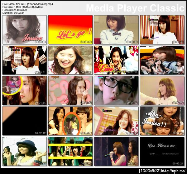Image resolution: width=187 pixels, height=174 pixels.
Task: Open the blue hat frame at 00:02:53
Action: click(24, 151)
